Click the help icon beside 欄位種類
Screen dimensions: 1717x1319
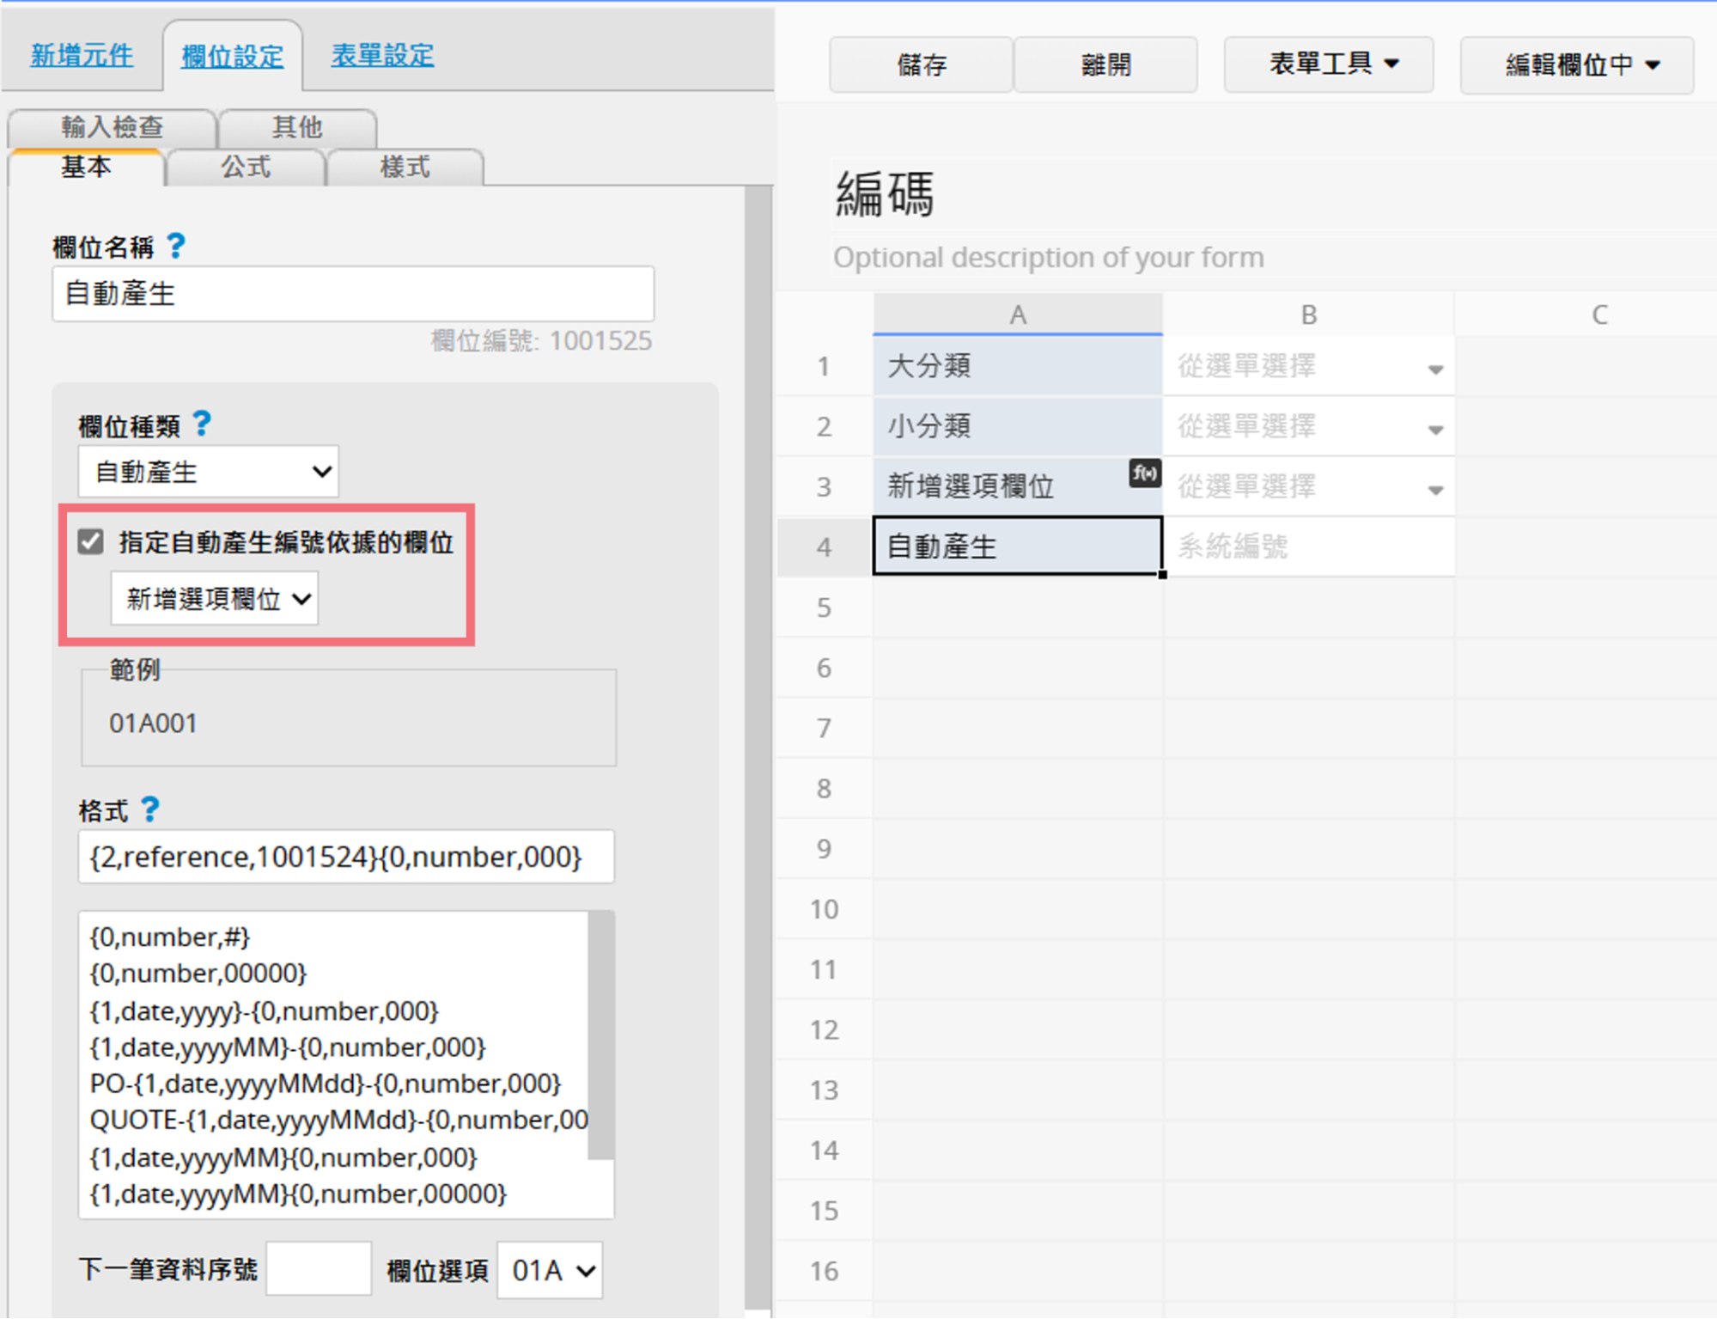(x=202, y=423)
